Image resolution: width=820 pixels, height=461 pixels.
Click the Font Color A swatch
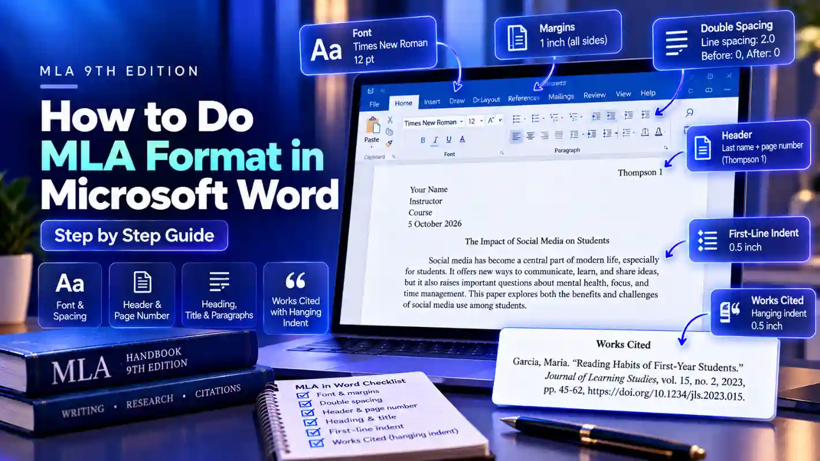pyautogui.click(x=462, y=140)
